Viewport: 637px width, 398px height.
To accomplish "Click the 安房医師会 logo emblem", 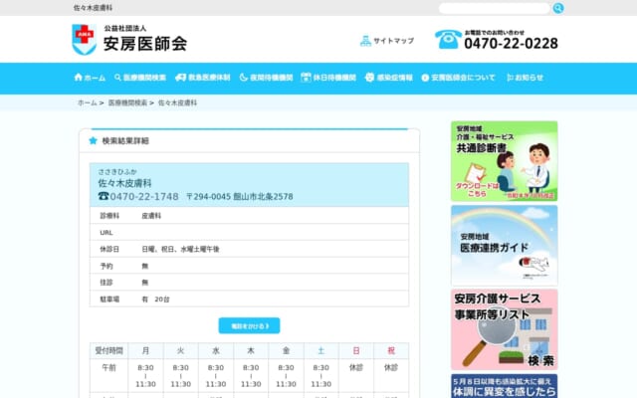I will 84,39.
